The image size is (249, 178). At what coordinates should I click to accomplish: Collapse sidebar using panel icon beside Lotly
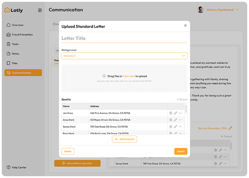[x=40, y=10]
